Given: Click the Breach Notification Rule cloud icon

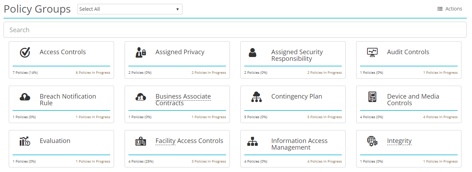Looking at the screenshot, I should tap(25, 97).
